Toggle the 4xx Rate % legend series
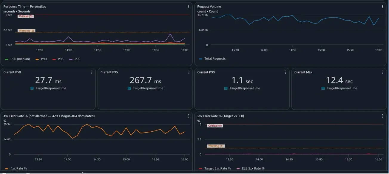The height and width of the screenshot is (174, 389). click(16, 169)
